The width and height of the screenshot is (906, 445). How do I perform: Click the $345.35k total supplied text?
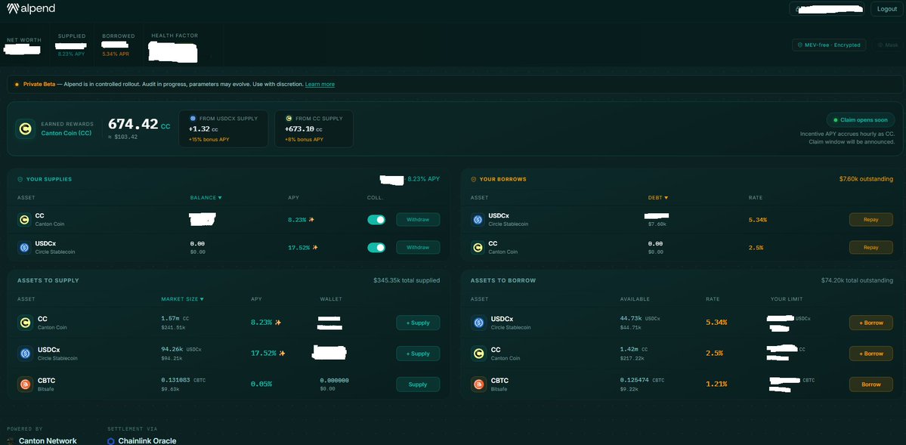(407, 280)
